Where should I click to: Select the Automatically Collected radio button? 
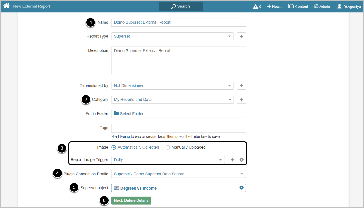click(114, 148)
